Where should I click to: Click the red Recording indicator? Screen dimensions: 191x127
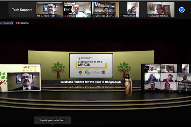[x=22, y=23]
